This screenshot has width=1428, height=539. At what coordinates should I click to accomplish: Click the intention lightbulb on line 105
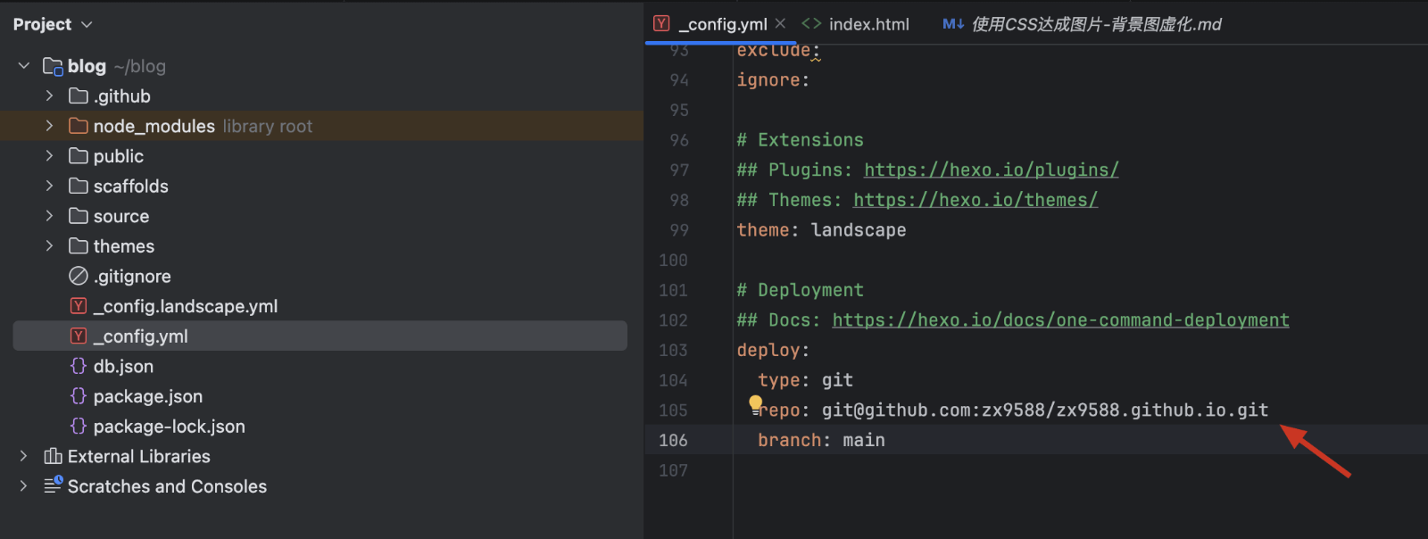click(756, 406)
